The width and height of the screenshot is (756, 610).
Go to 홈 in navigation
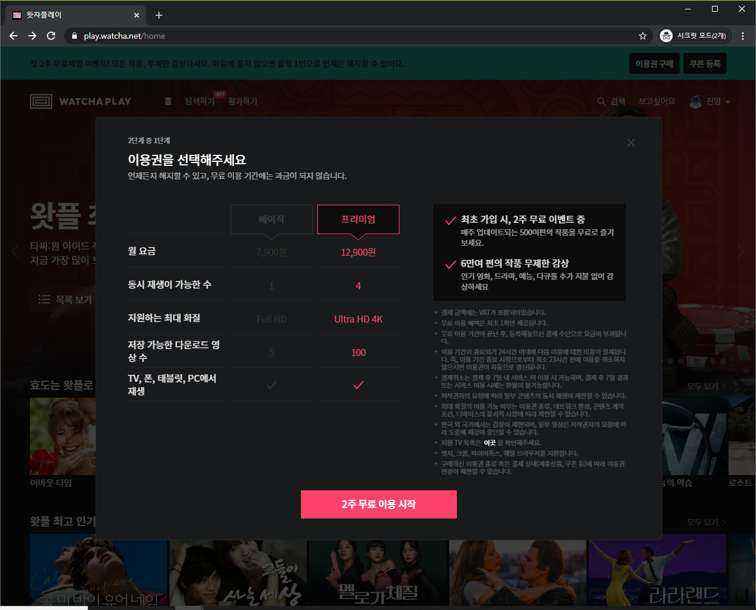[x=168, y=101]
